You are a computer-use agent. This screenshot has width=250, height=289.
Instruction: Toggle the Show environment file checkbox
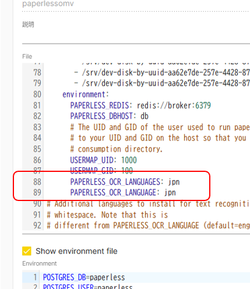(x=27, y=251)
